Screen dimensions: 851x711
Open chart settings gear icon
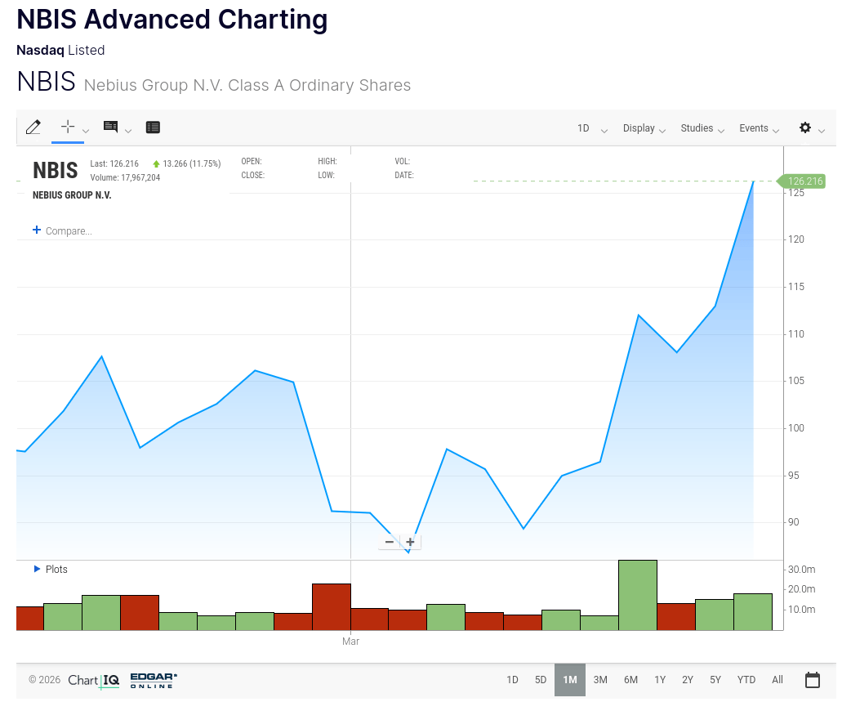pyautogui.click(x=805, y=128)
